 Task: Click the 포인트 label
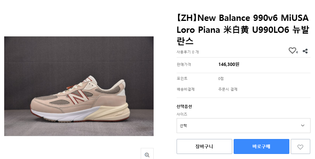(182, 78)
